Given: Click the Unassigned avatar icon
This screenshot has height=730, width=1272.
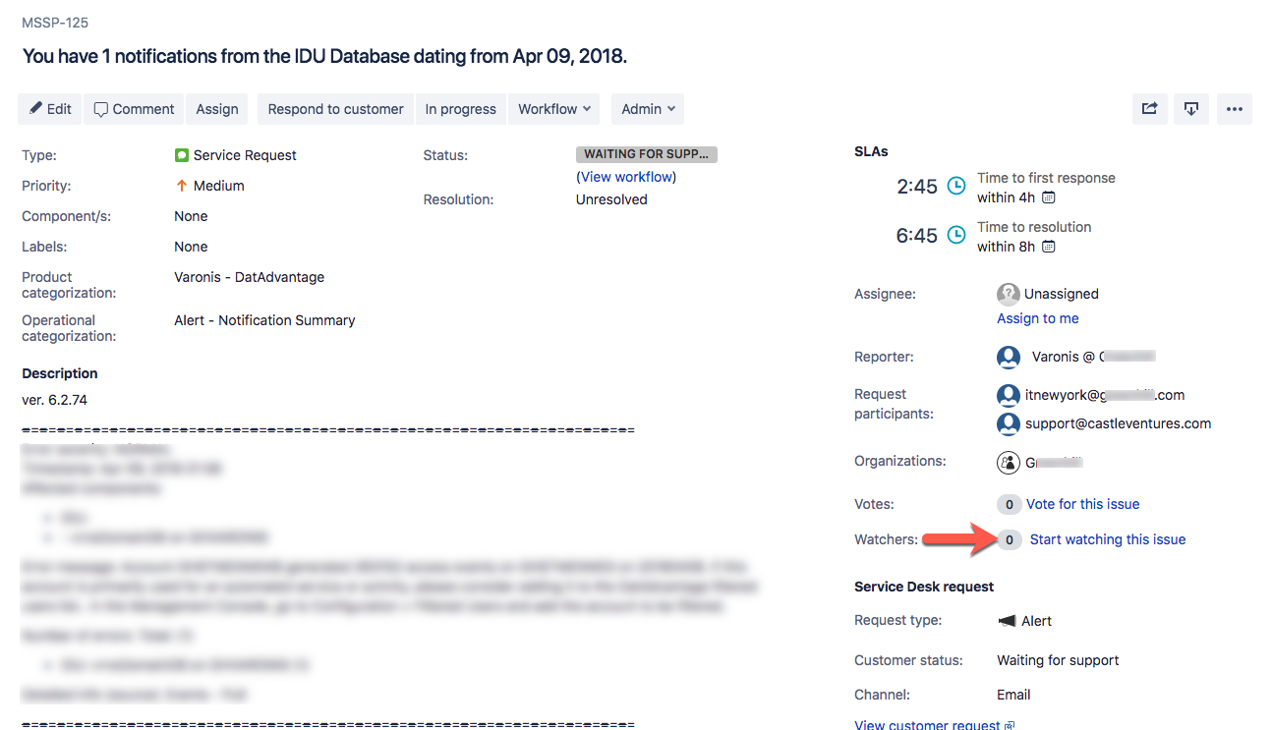Looking at the screenshot, I should pyautogui.click(x=1008, y=294).
